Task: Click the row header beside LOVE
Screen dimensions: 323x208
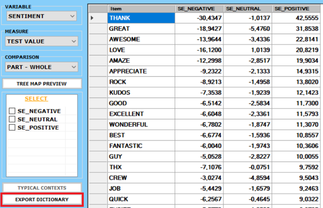Action: (97, 50)
